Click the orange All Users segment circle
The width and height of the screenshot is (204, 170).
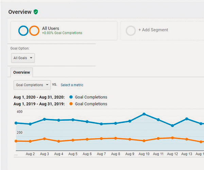coord(34,31)
